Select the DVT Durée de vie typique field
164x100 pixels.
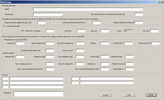tap(50, 31)
